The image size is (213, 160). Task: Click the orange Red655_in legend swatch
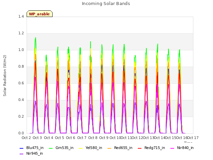pyautogui.click(x=109, y=148)
